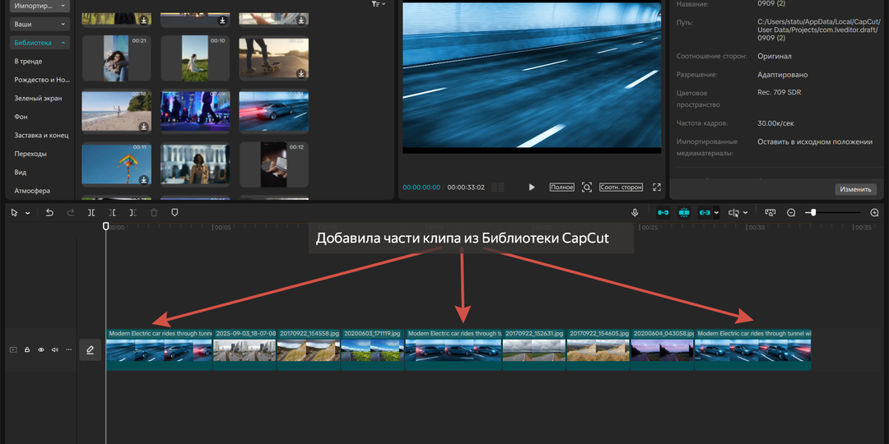
Task: Select the 20200604_043058.jpg timeline clip
Action: (x=662, y=349)
